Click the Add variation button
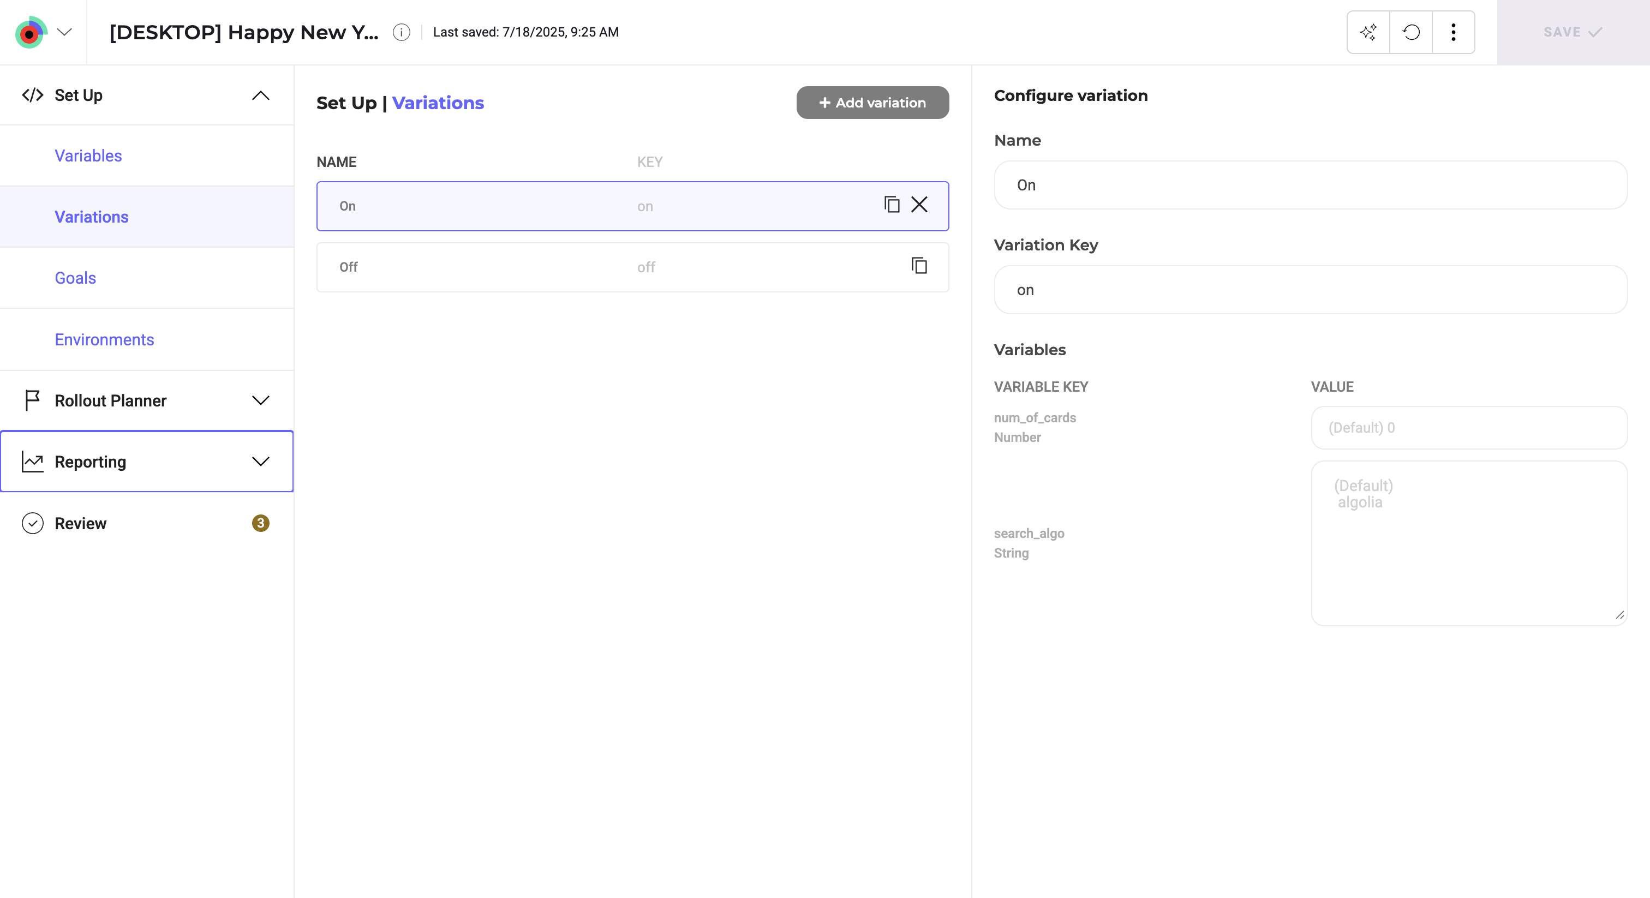1650x898 pixels. coord(872,103)
